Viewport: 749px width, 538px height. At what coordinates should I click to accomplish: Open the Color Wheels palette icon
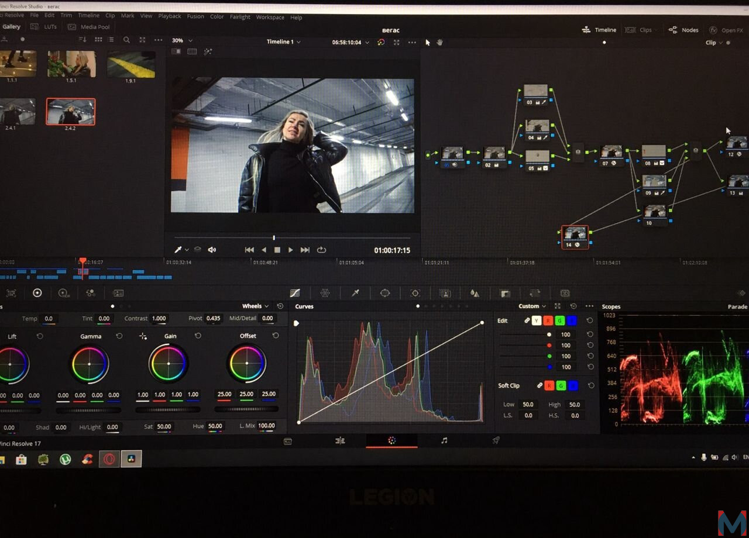pos(37,293)
